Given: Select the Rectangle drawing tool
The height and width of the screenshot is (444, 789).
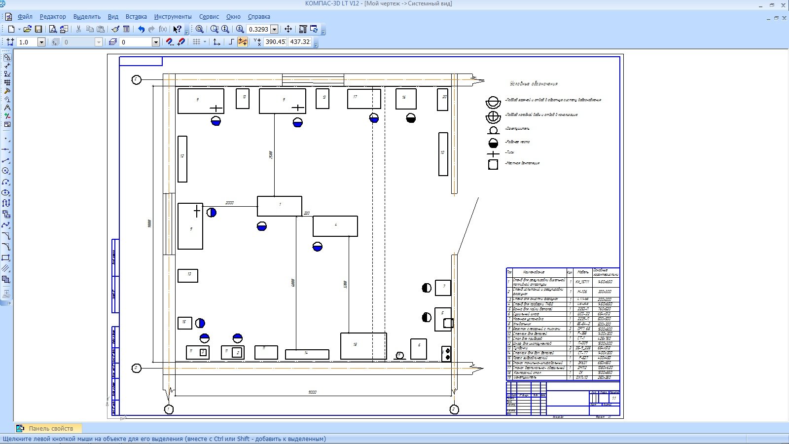Looking at the screenshot, I should tap(6, 258).
